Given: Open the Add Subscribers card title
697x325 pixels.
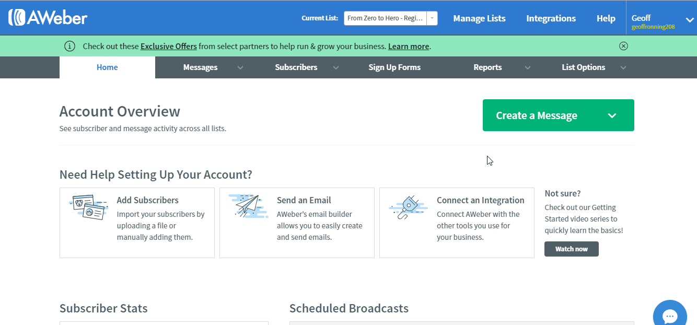Looking at the screenshot, I should pyautogui.click(x=148, y=200).
